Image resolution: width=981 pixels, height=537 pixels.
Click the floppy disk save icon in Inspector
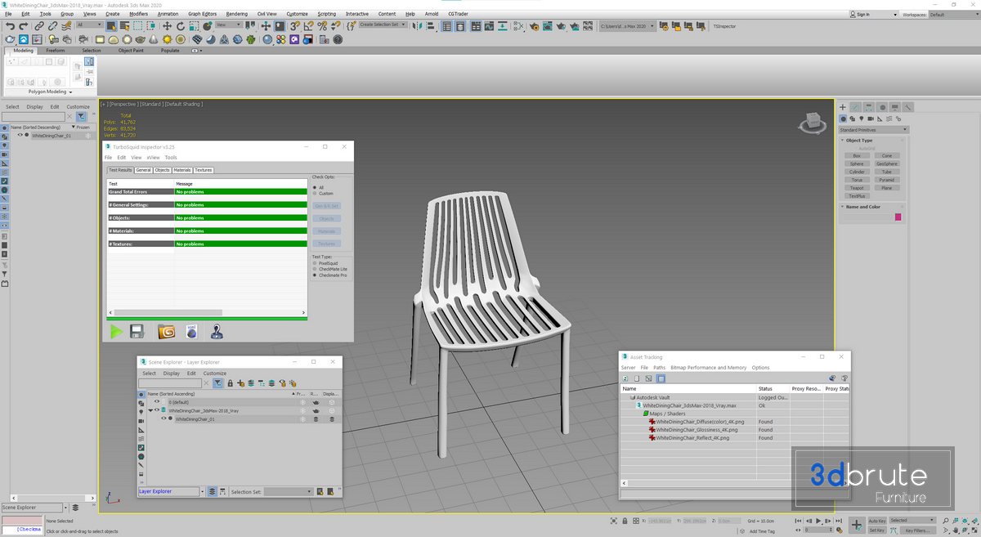point(137,331)
